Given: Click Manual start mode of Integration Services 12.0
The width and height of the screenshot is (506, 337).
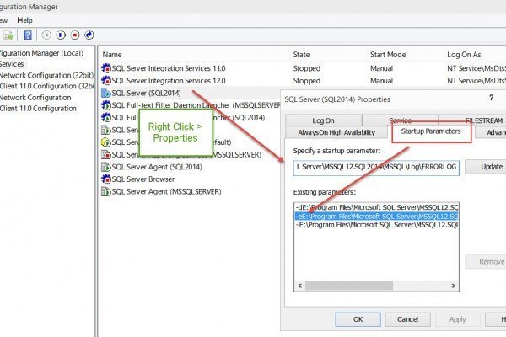Looking at the screenshot, I should 381,81.
